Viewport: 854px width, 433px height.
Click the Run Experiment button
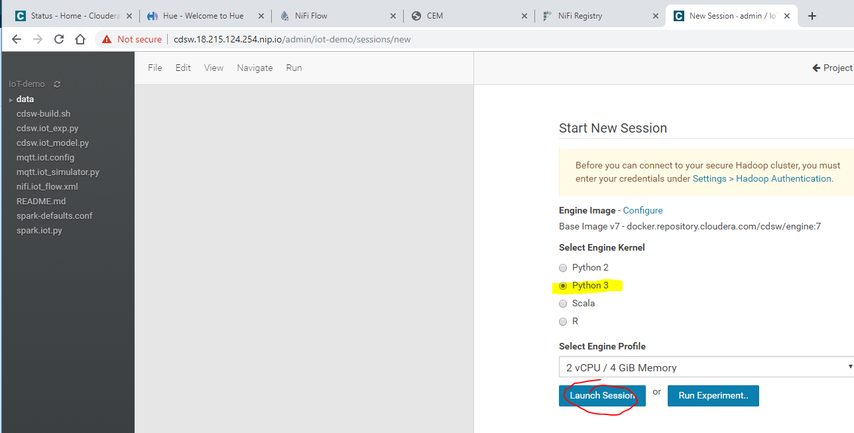(713, 396)
